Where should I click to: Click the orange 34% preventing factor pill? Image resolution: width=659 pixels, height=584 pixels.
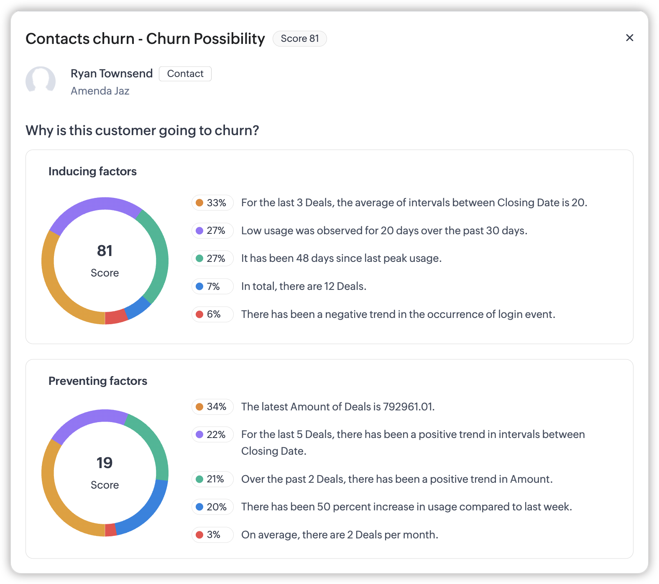coord(212,407)
